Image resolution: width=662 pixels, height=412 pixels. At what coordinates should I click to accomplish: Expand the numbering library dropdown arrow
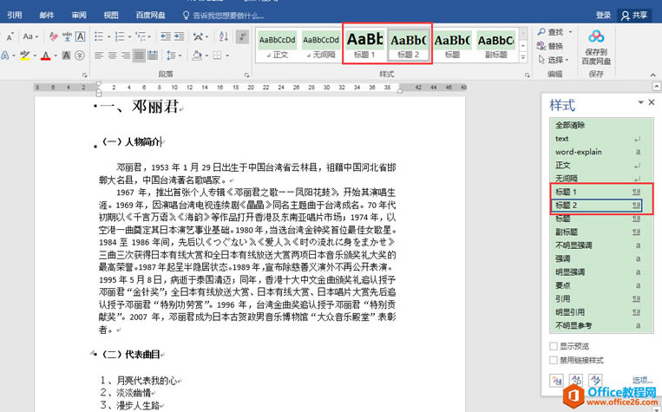(x=129, y=36)
